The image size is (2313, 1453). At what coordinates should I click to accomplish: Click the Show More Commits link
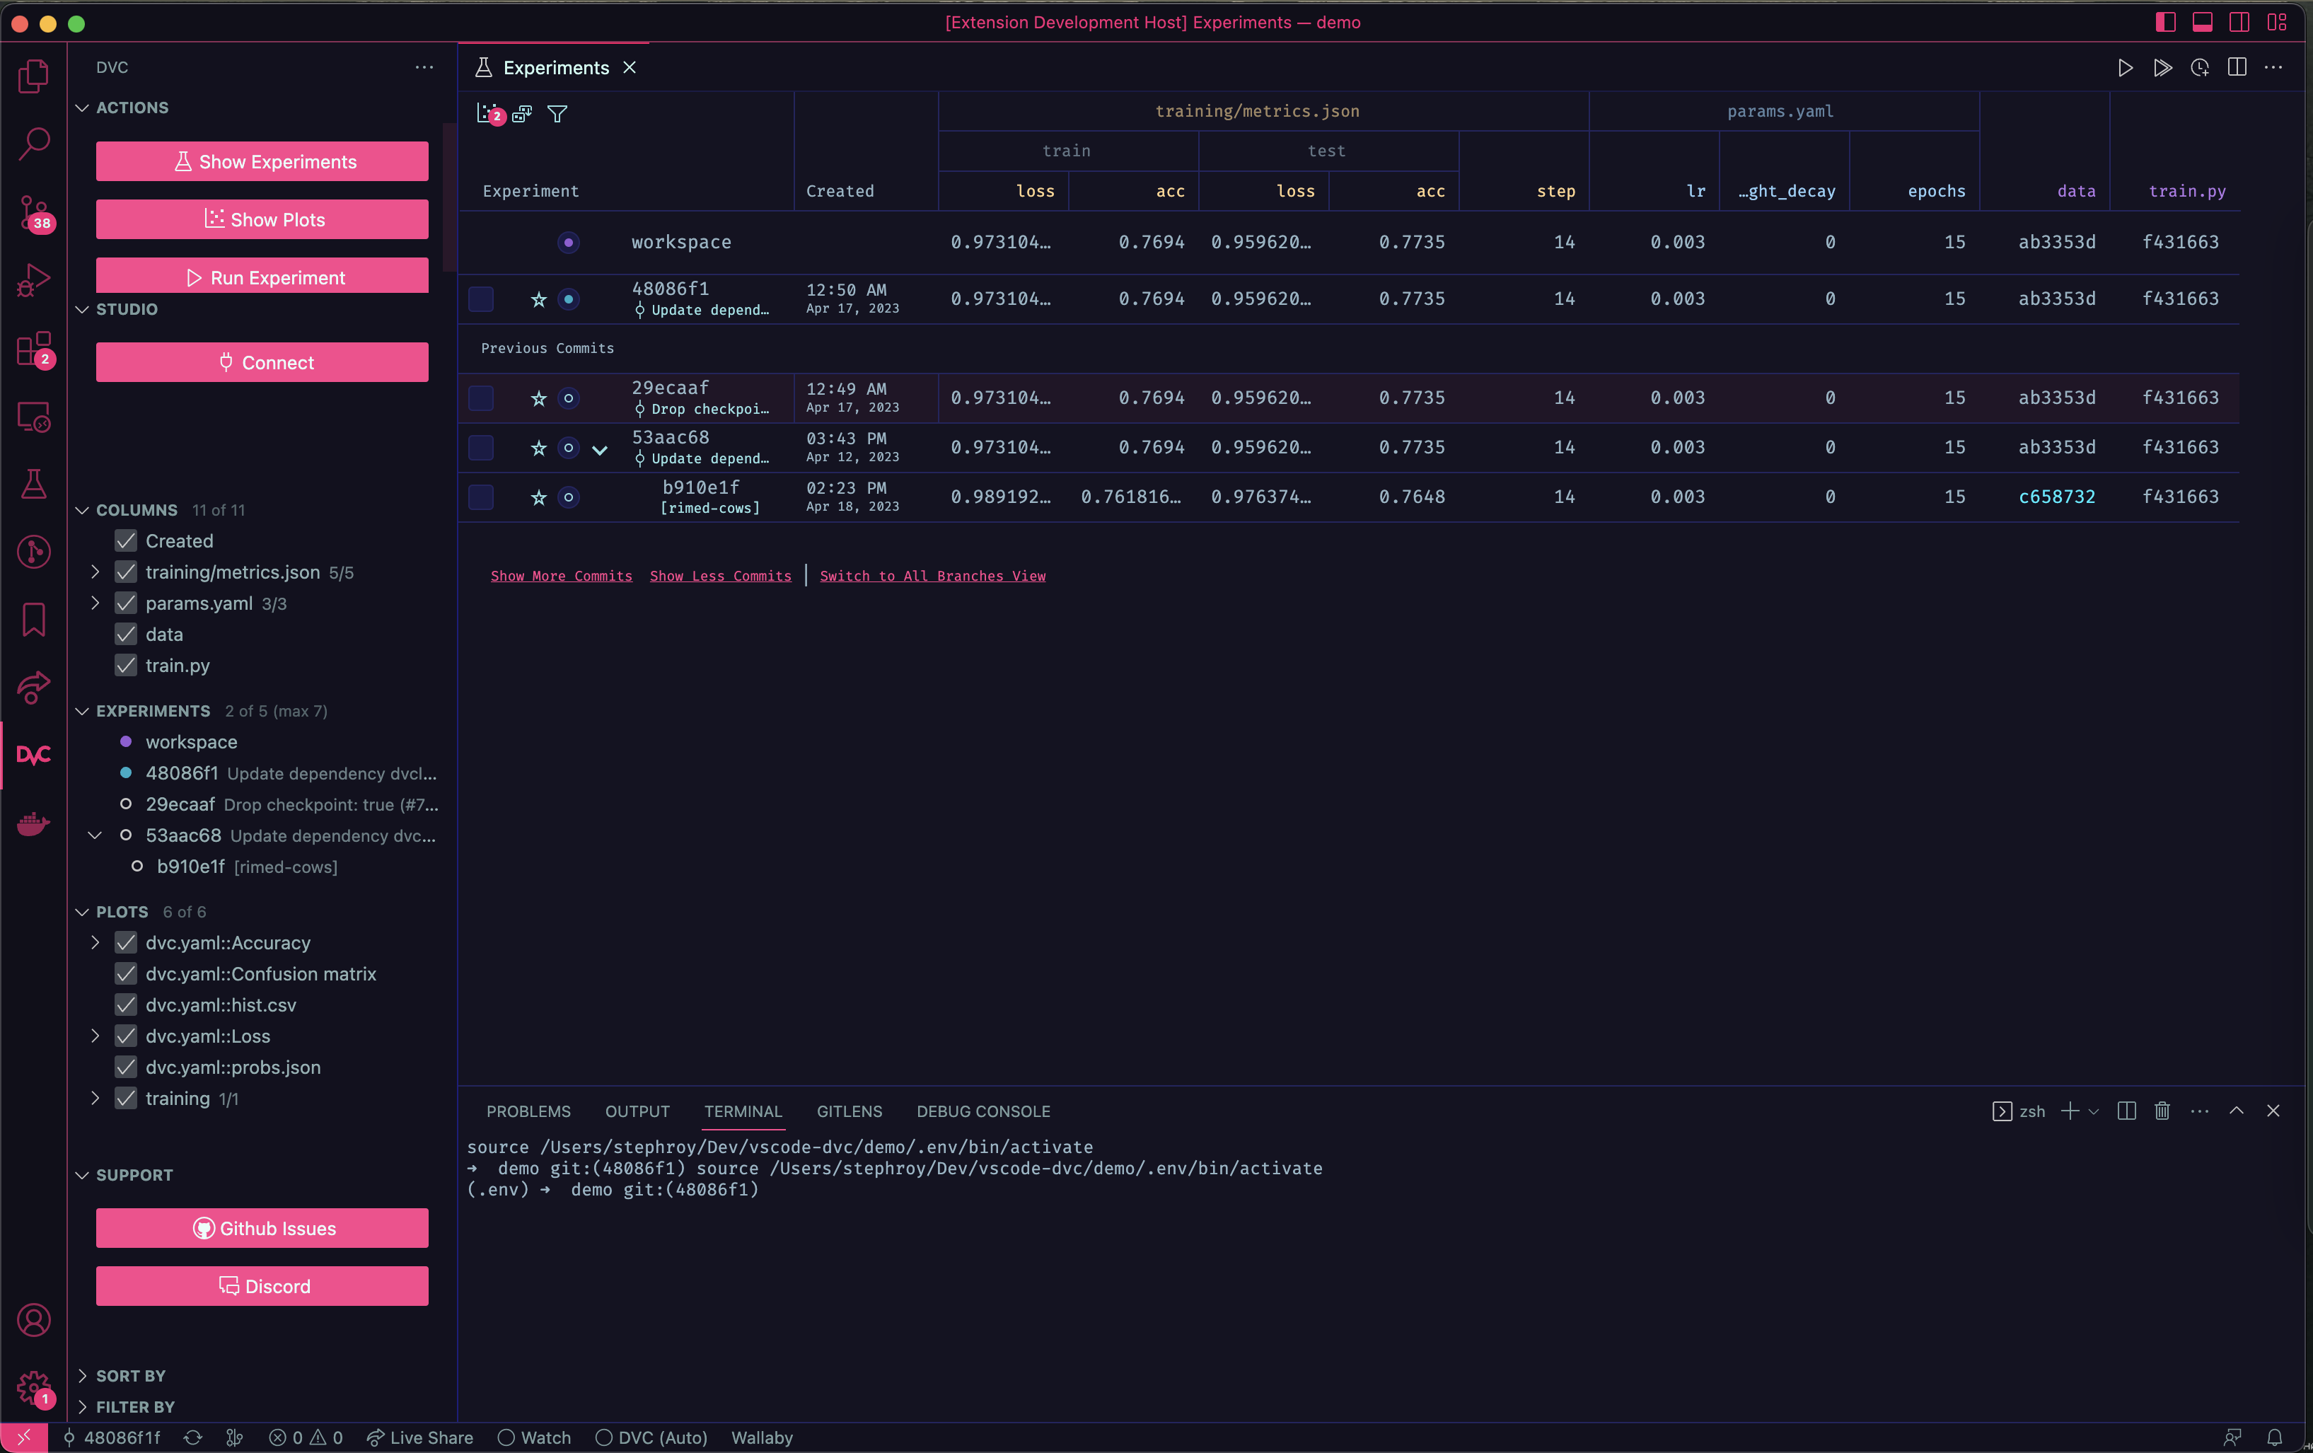561,575
